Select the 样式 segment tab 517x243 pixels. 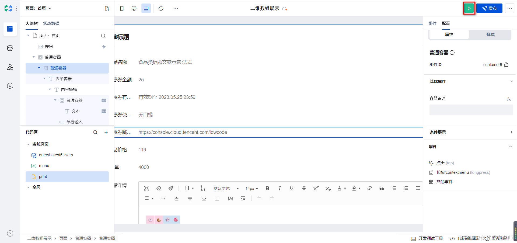[490, 34]
